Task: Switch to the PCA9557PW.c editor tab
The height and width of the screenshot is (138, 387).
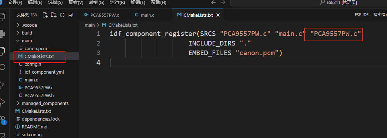Action: coord(104,15)
